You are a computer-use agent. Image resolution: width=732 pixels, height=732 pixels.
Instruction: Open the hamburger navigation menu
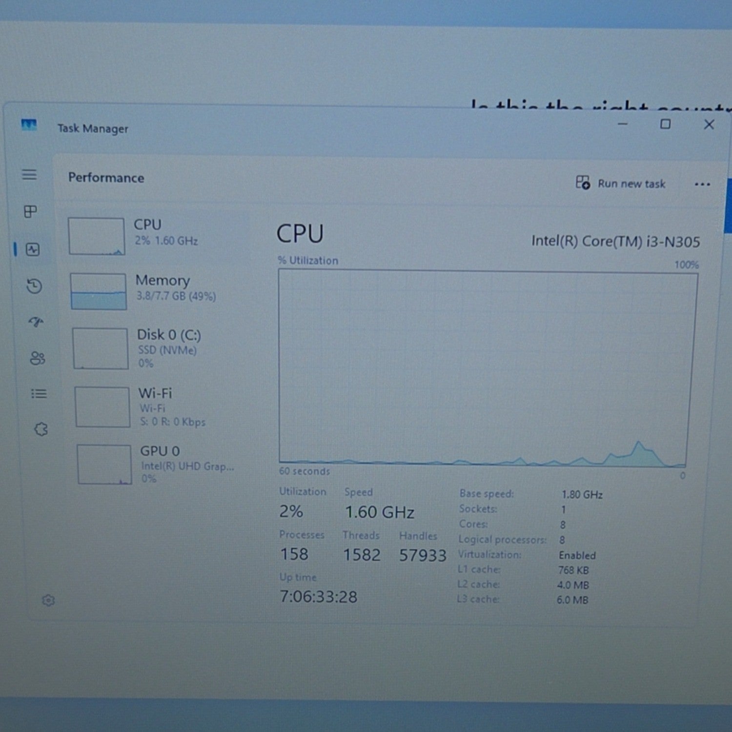[29, 174]
